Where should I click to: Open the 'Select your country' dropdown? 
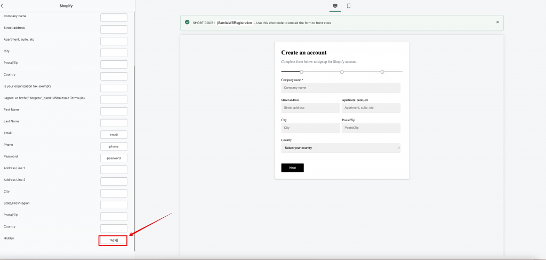(341, 148)
